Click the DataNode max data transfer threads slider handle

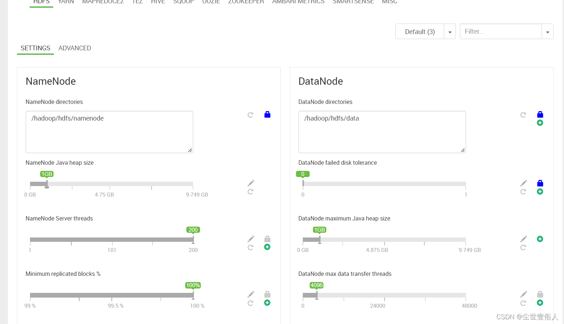pyautogui.click(x=317, y=295)
